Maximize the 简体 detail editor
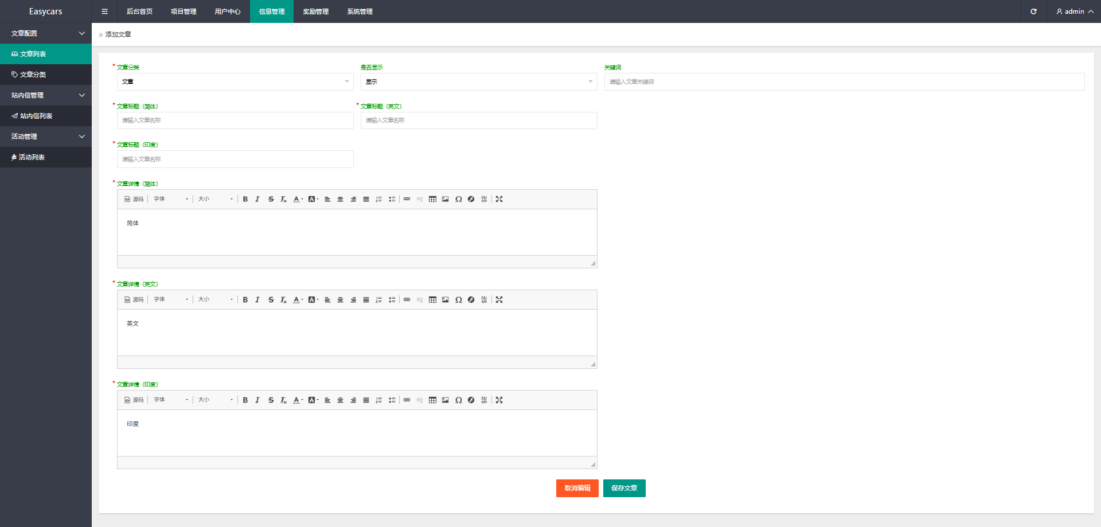The width and height of the screenshot is (1101, 527). click(x=499, y=199)
